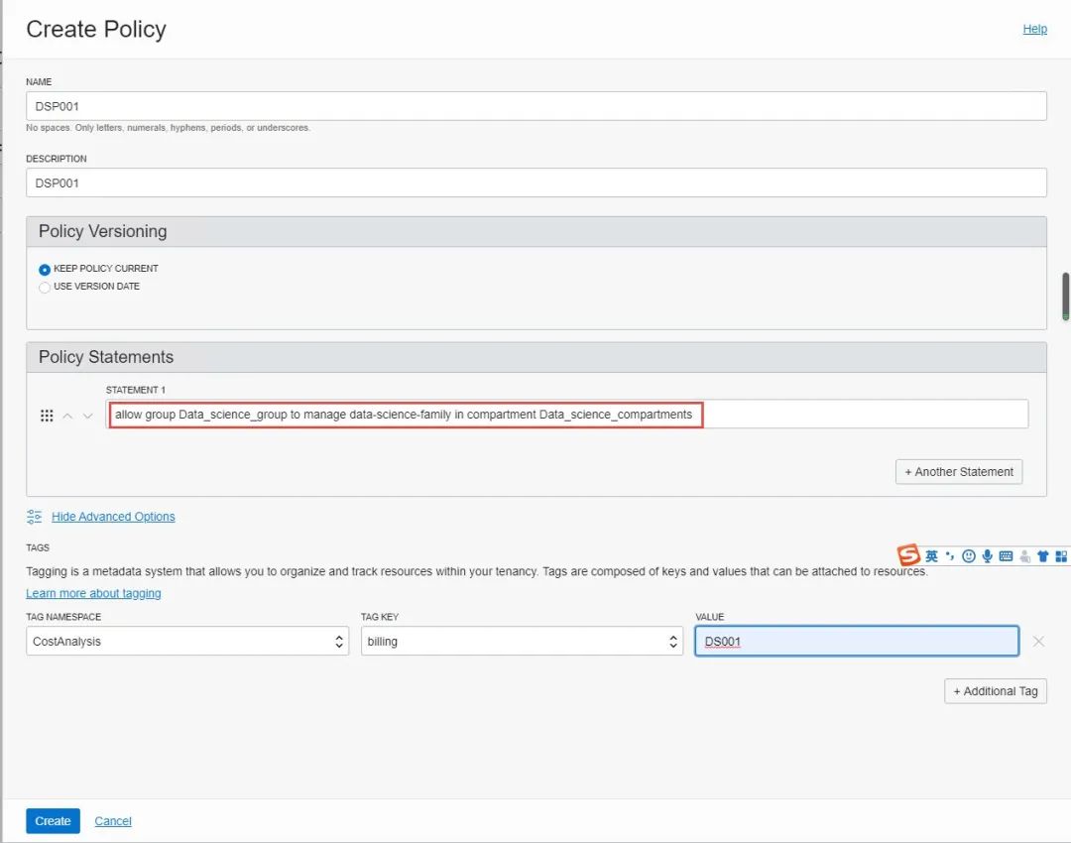Remove the billing tag row with X
The image size is (1071, 843).
point(1038,642)
